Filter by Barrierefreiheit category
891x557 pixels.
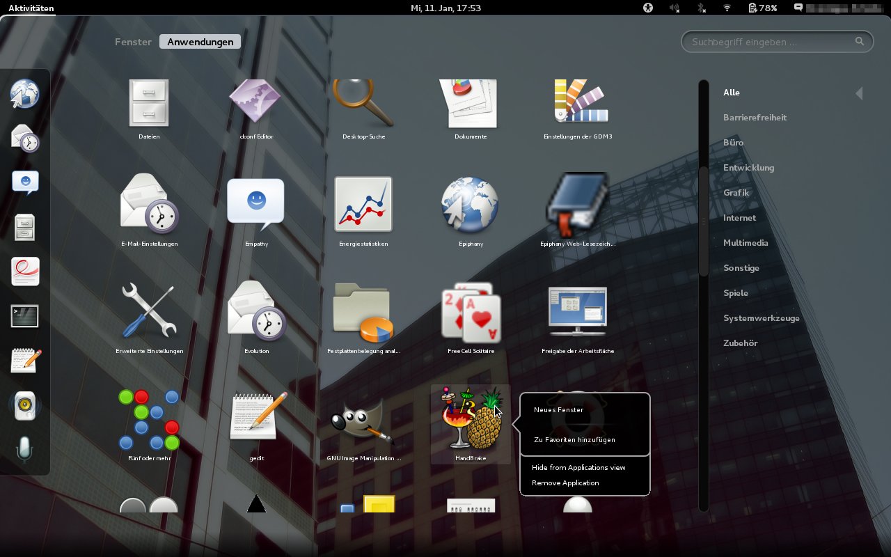(755, 118)
